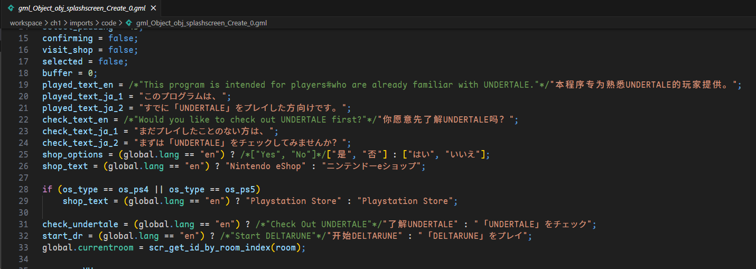Select line number 34 in the gutter
This screenshot has width=756, height=269.
(x=23, y=259)
